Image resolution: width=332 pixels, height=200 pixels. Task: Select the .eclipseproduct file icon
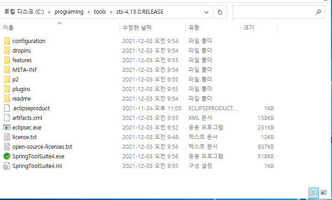7,108
